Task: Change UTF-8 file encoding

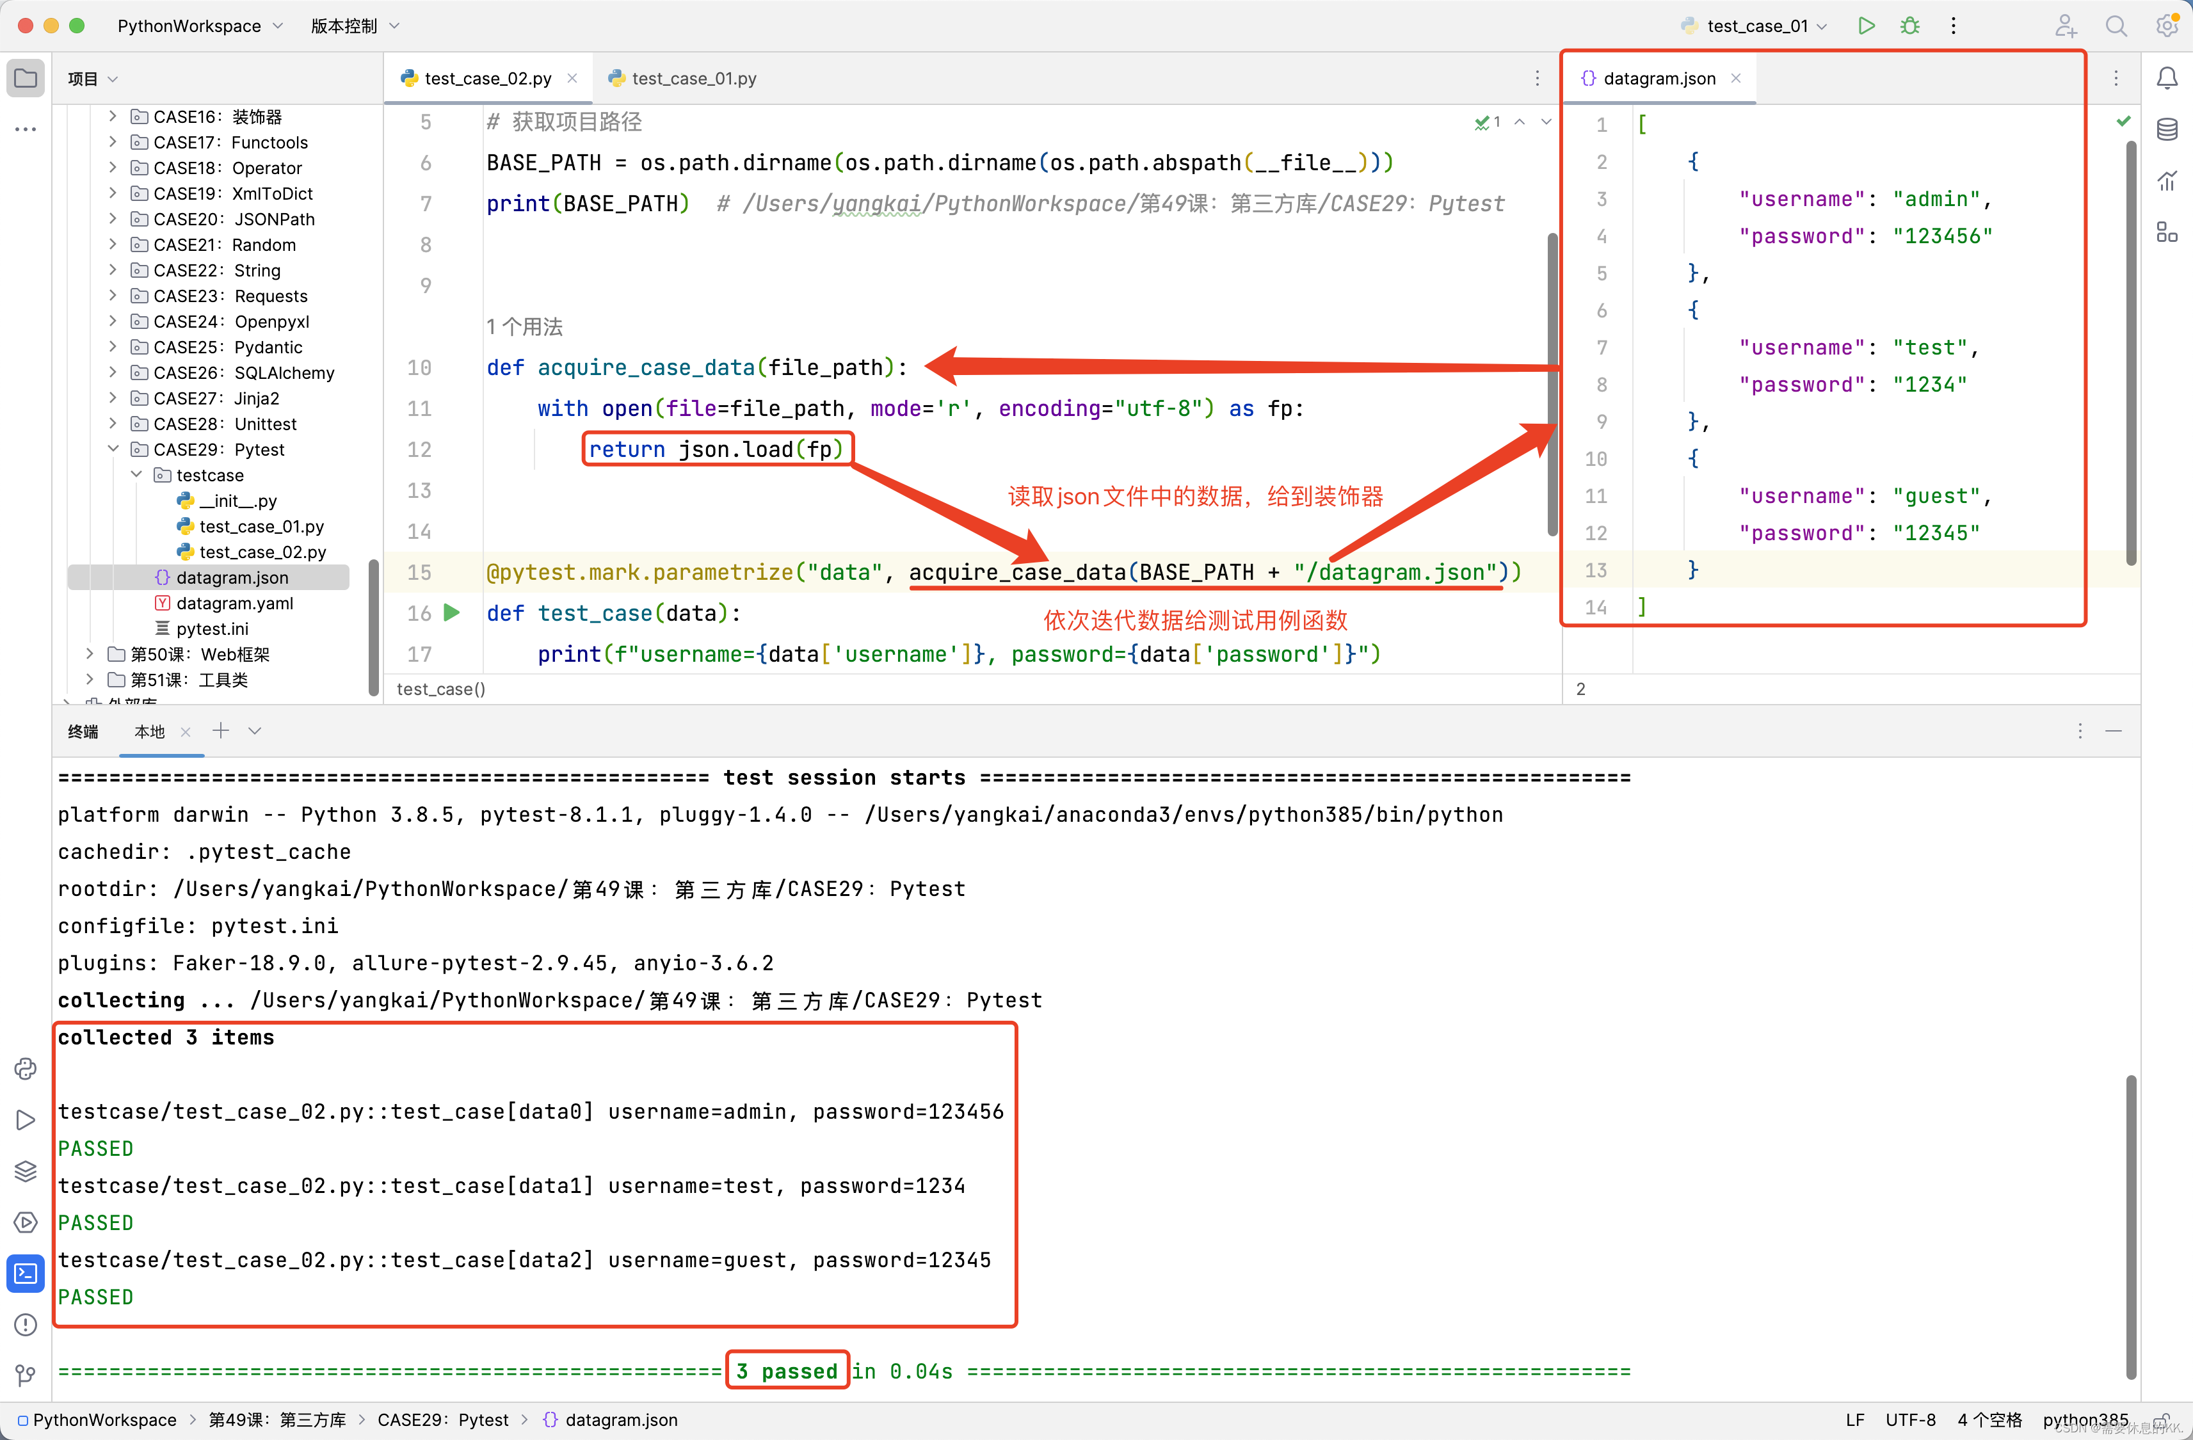Action: (x=1910, y=1420)
